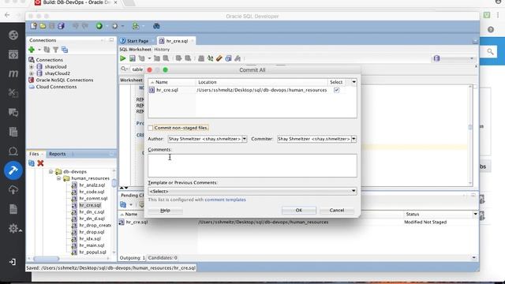505x284 pixels.
Task: Click the hammer Build icon in browser sidebar
Action: (x=13, y=170)
